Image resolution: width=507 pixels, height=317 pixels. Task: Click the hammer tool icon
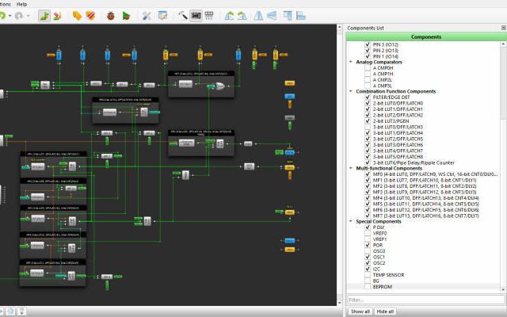coord(182,15)
